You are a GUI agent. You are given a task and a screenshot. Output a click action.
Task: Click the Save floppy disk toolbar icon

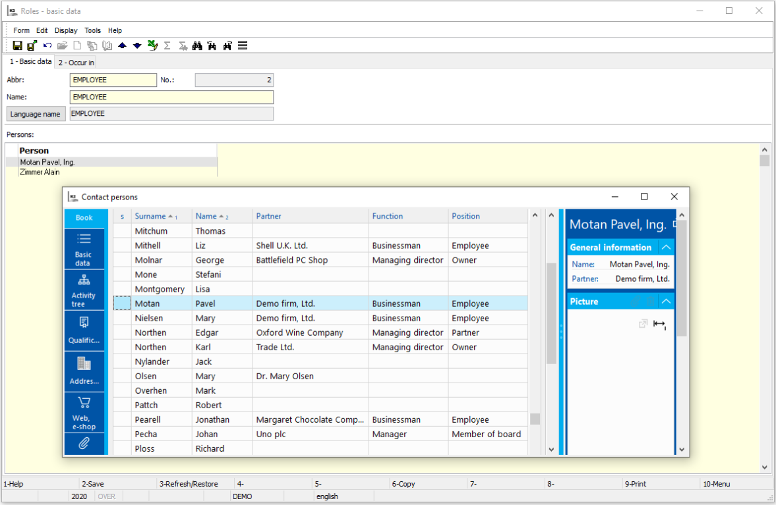click(18, 45)
